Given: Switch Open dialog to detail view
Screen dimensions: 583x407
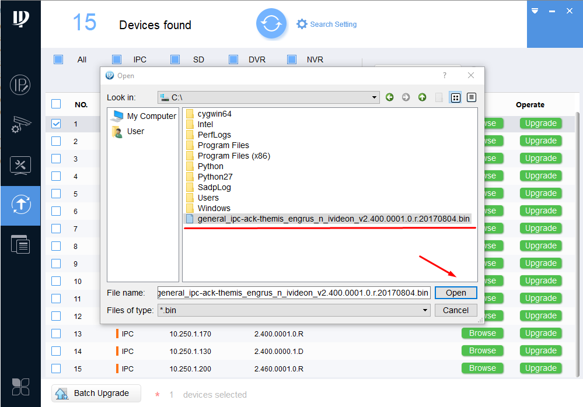Looking at the screenshot, I should pyautogui.click(x=472, y=97).
